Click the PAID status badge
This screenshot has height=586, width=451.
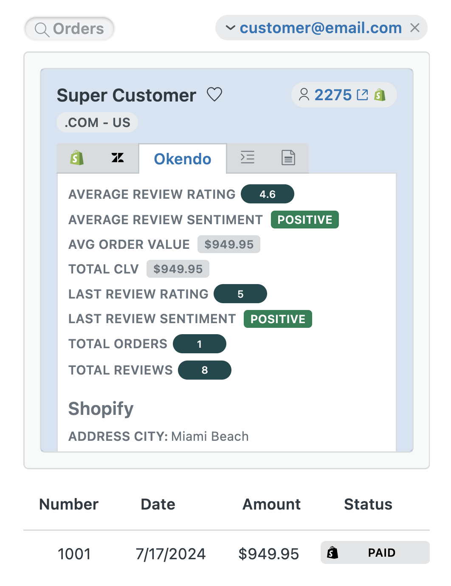[x=375, y=552]
